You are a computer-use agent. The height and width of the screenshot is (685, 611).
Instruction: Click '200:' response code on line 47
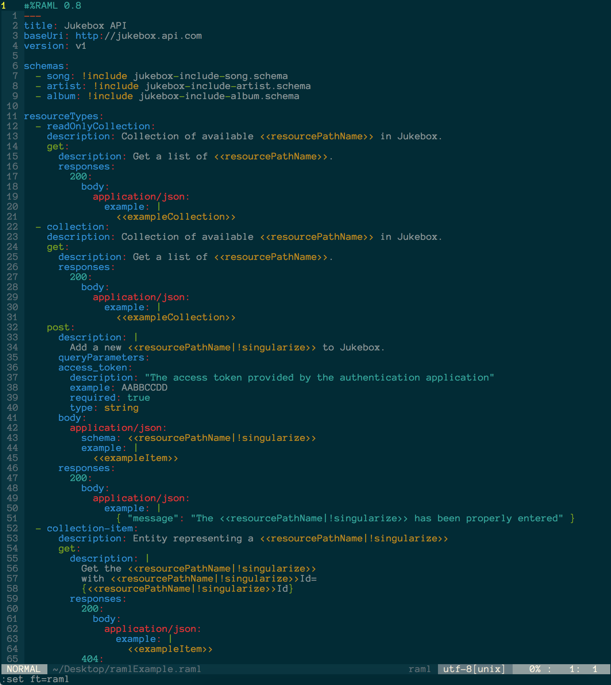click(x=81, y=478)
